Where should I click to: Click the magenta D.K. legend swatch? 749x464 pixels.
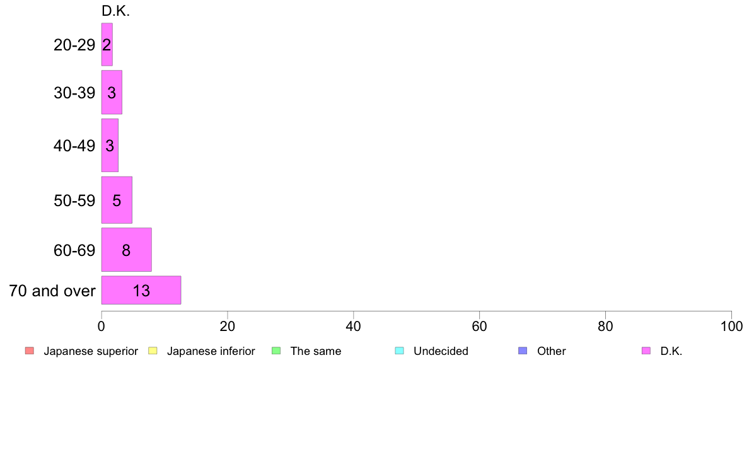click(x=646, y=351)
